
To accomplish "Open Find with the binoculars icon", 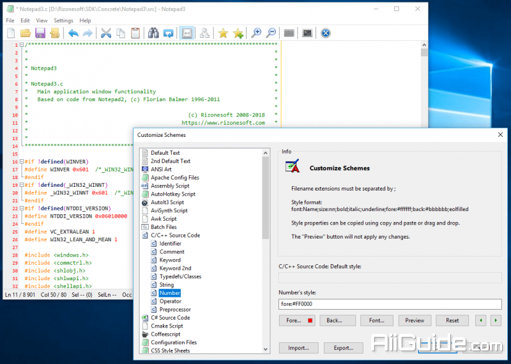I will 153,33.
